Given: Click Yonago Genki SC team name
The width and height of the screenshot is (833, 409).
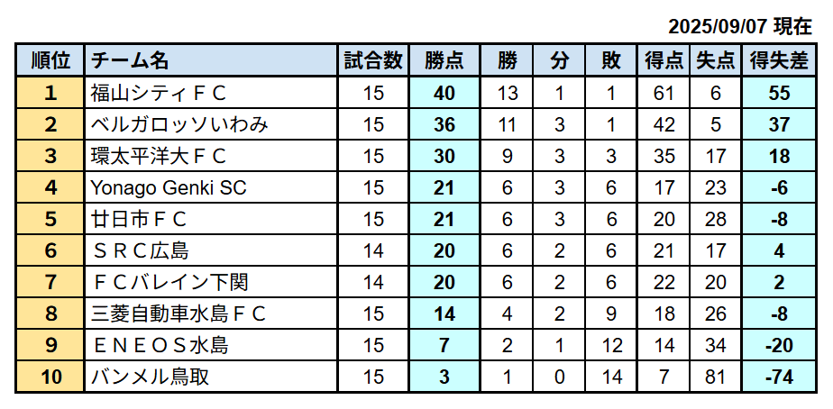Looking at the screenshot, I should pos(169,187).
